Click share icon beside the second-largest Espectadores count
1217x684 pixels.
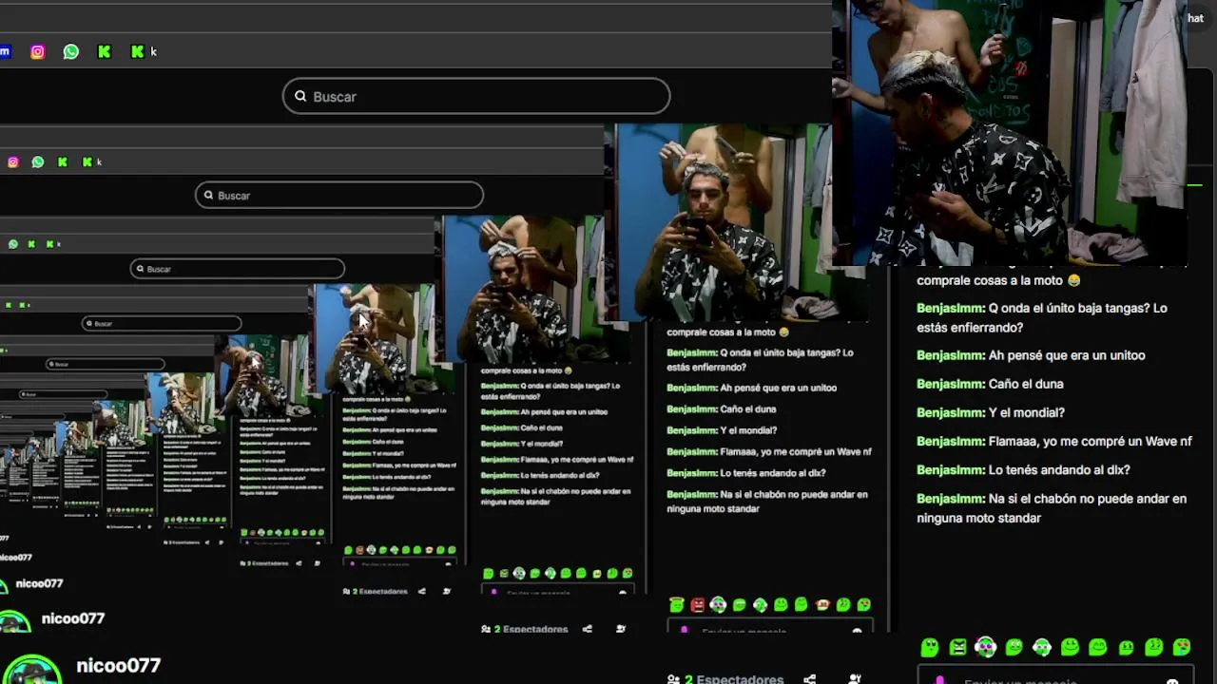pyautogui.click(x=587, y=629)
